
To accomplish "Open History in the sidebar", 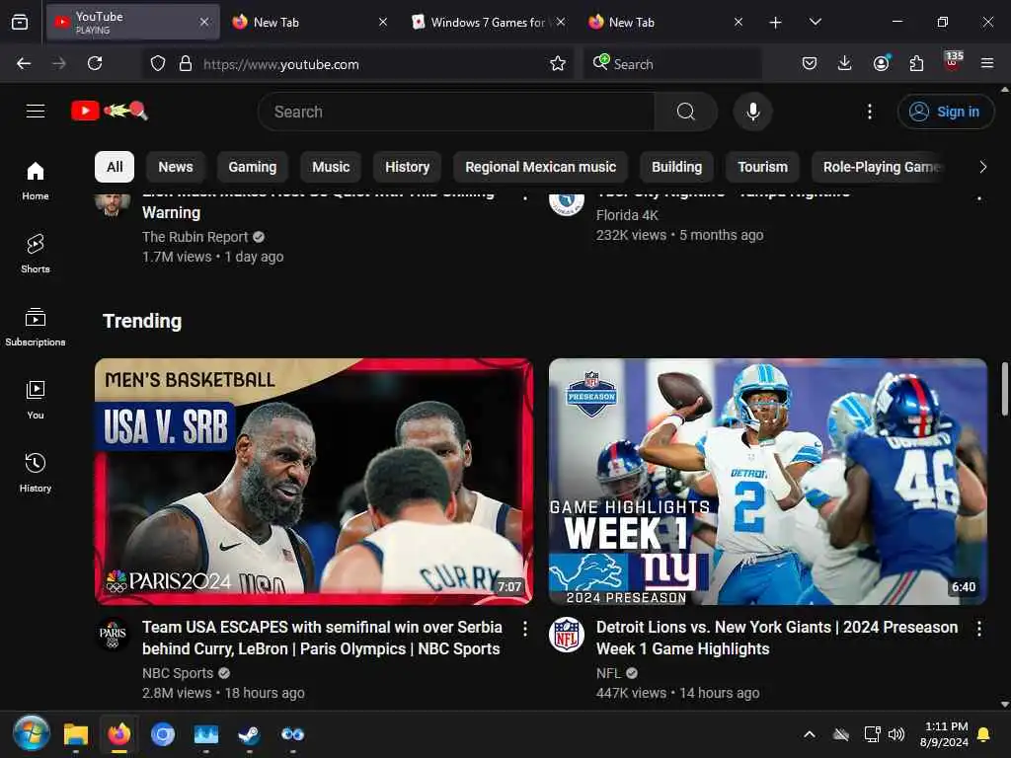I will [36, 473].
